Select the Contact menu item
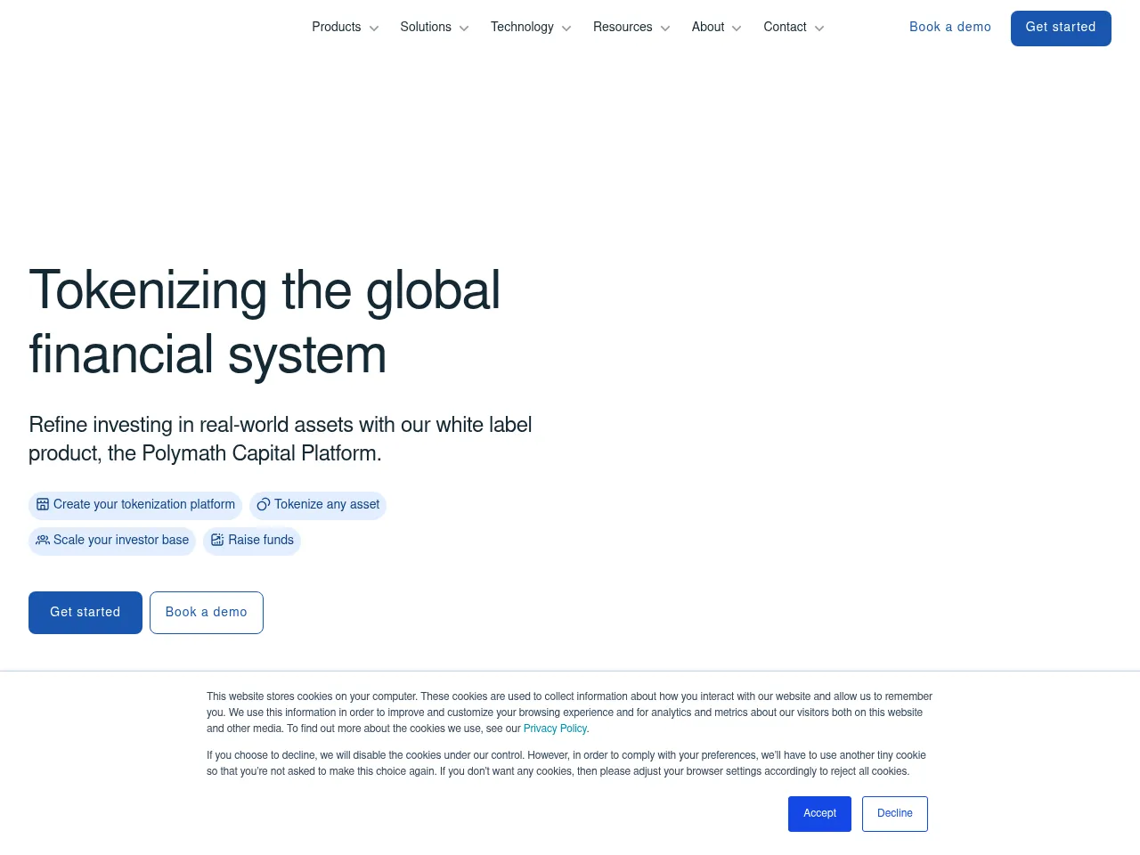Image resolution: width=1140 pixels, height=855 pixels. (x=785, y=28)
